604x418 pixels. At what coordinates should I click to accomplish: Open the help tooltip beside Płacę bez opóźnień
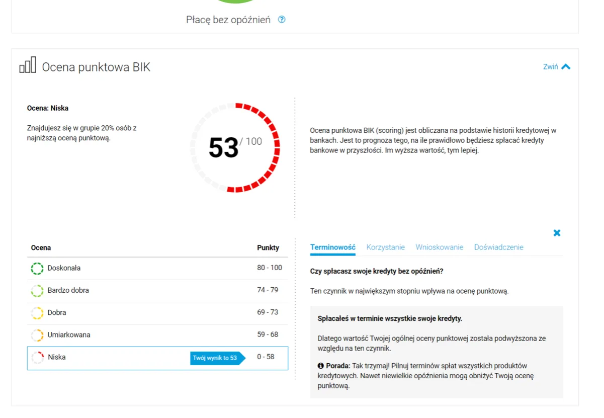tap(282, 20)
